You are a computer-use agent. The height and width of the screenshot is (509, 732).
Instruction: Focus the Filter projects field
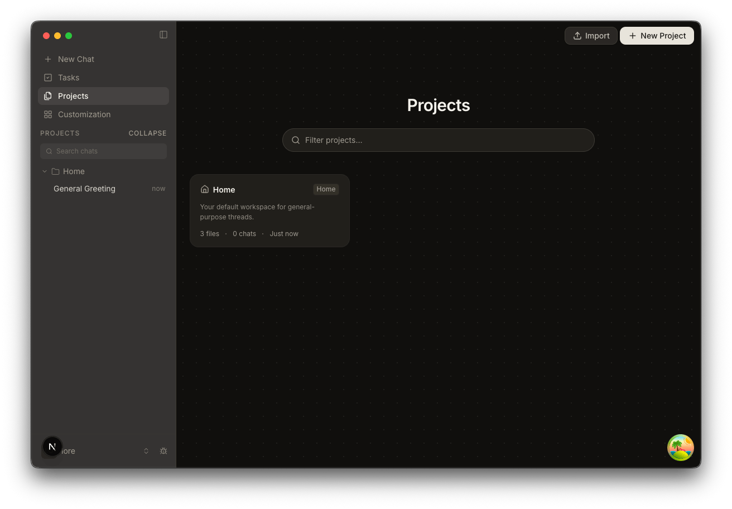click(x=439, y=140)
